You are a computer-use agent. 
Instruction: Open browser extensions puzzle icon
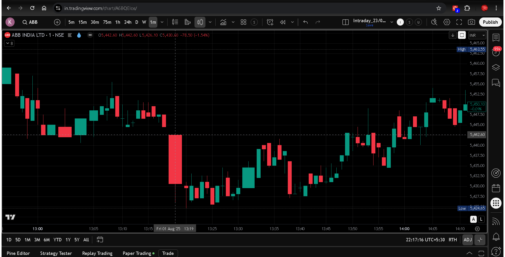click(467, 8)
